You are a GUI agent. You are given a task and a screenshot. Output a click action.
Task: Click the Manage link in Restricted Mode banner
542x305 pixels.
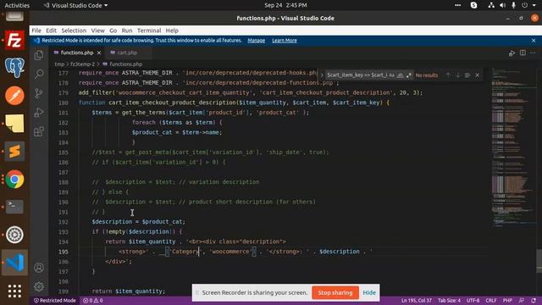pyautogui.click(x=256, y=41)
